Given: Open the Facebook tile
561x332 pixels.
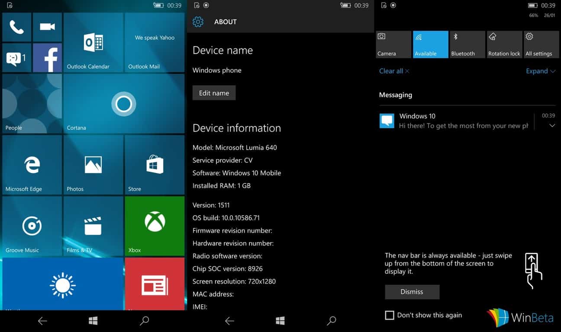Looking at the screenshot, I should 47,57.
